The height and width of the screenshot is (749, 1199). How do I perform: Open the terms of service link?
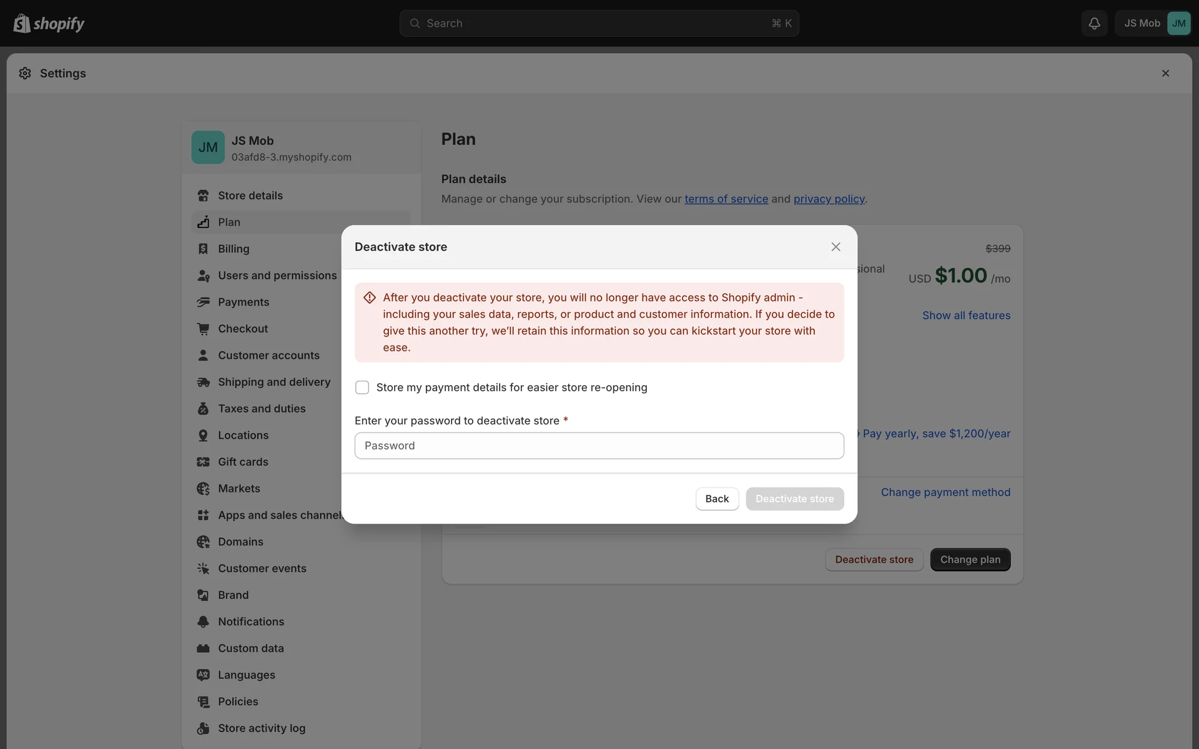tap(726, 199)
